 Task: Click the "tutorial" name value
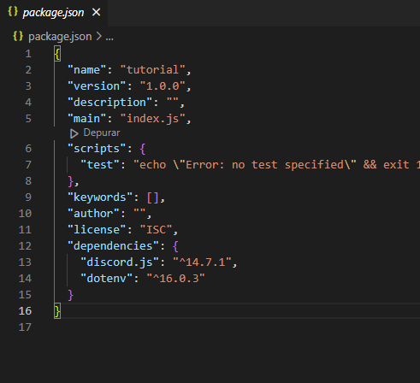152,70
